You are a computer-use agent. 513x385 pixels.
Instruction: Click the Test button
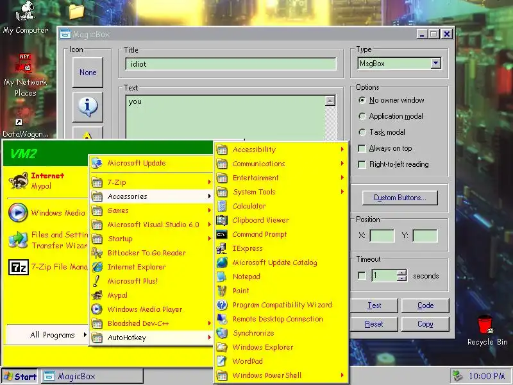[374, 305]
